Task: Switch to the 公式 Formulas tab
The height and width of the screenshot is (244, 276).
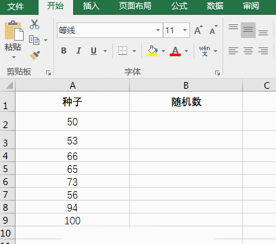Action: click(179, 6)
